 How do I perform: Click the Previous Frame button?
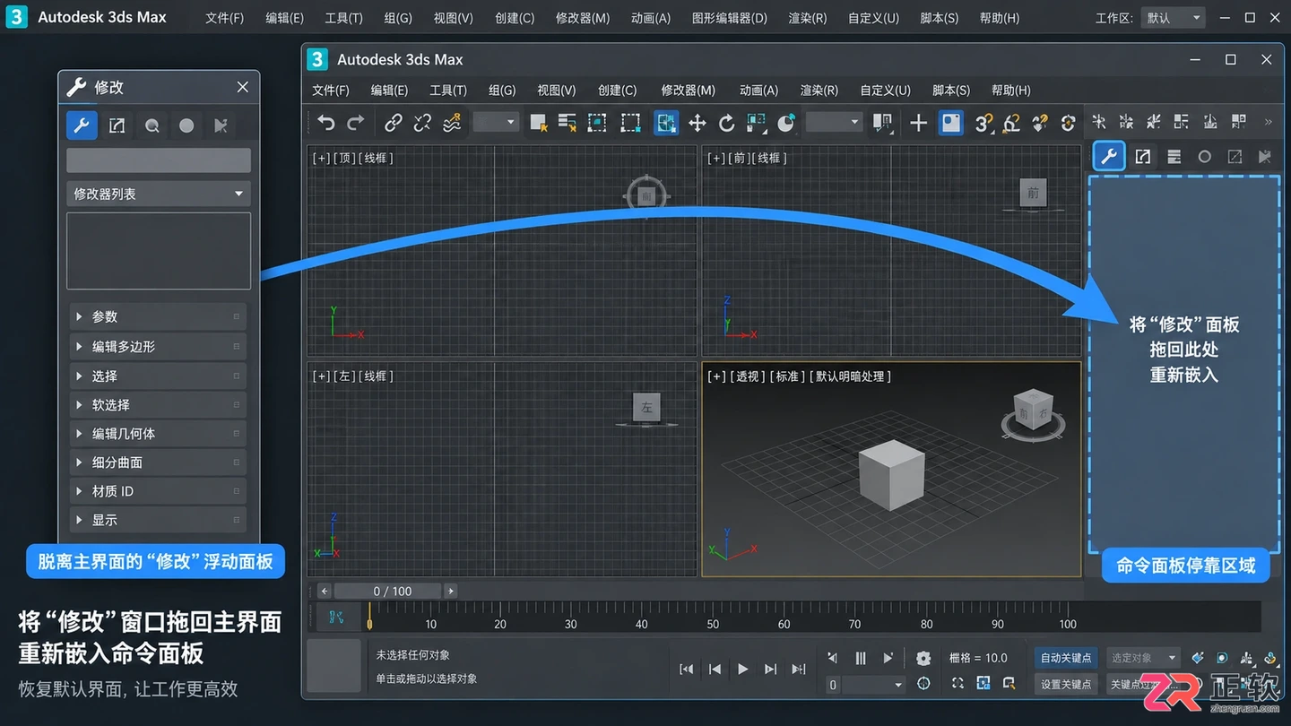coord(715,669)
